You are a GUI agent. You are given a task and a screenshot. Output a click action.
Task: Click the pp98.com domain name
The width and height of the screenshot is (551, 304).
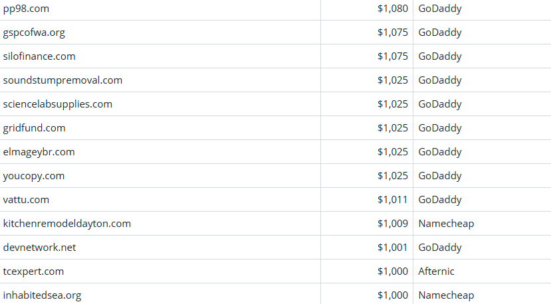[x=26, y=9]
